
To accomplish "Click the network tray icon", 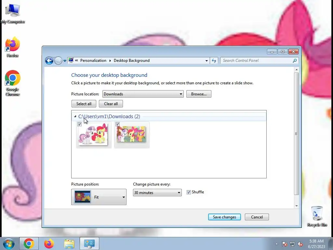I will click(x=292, y=244).
